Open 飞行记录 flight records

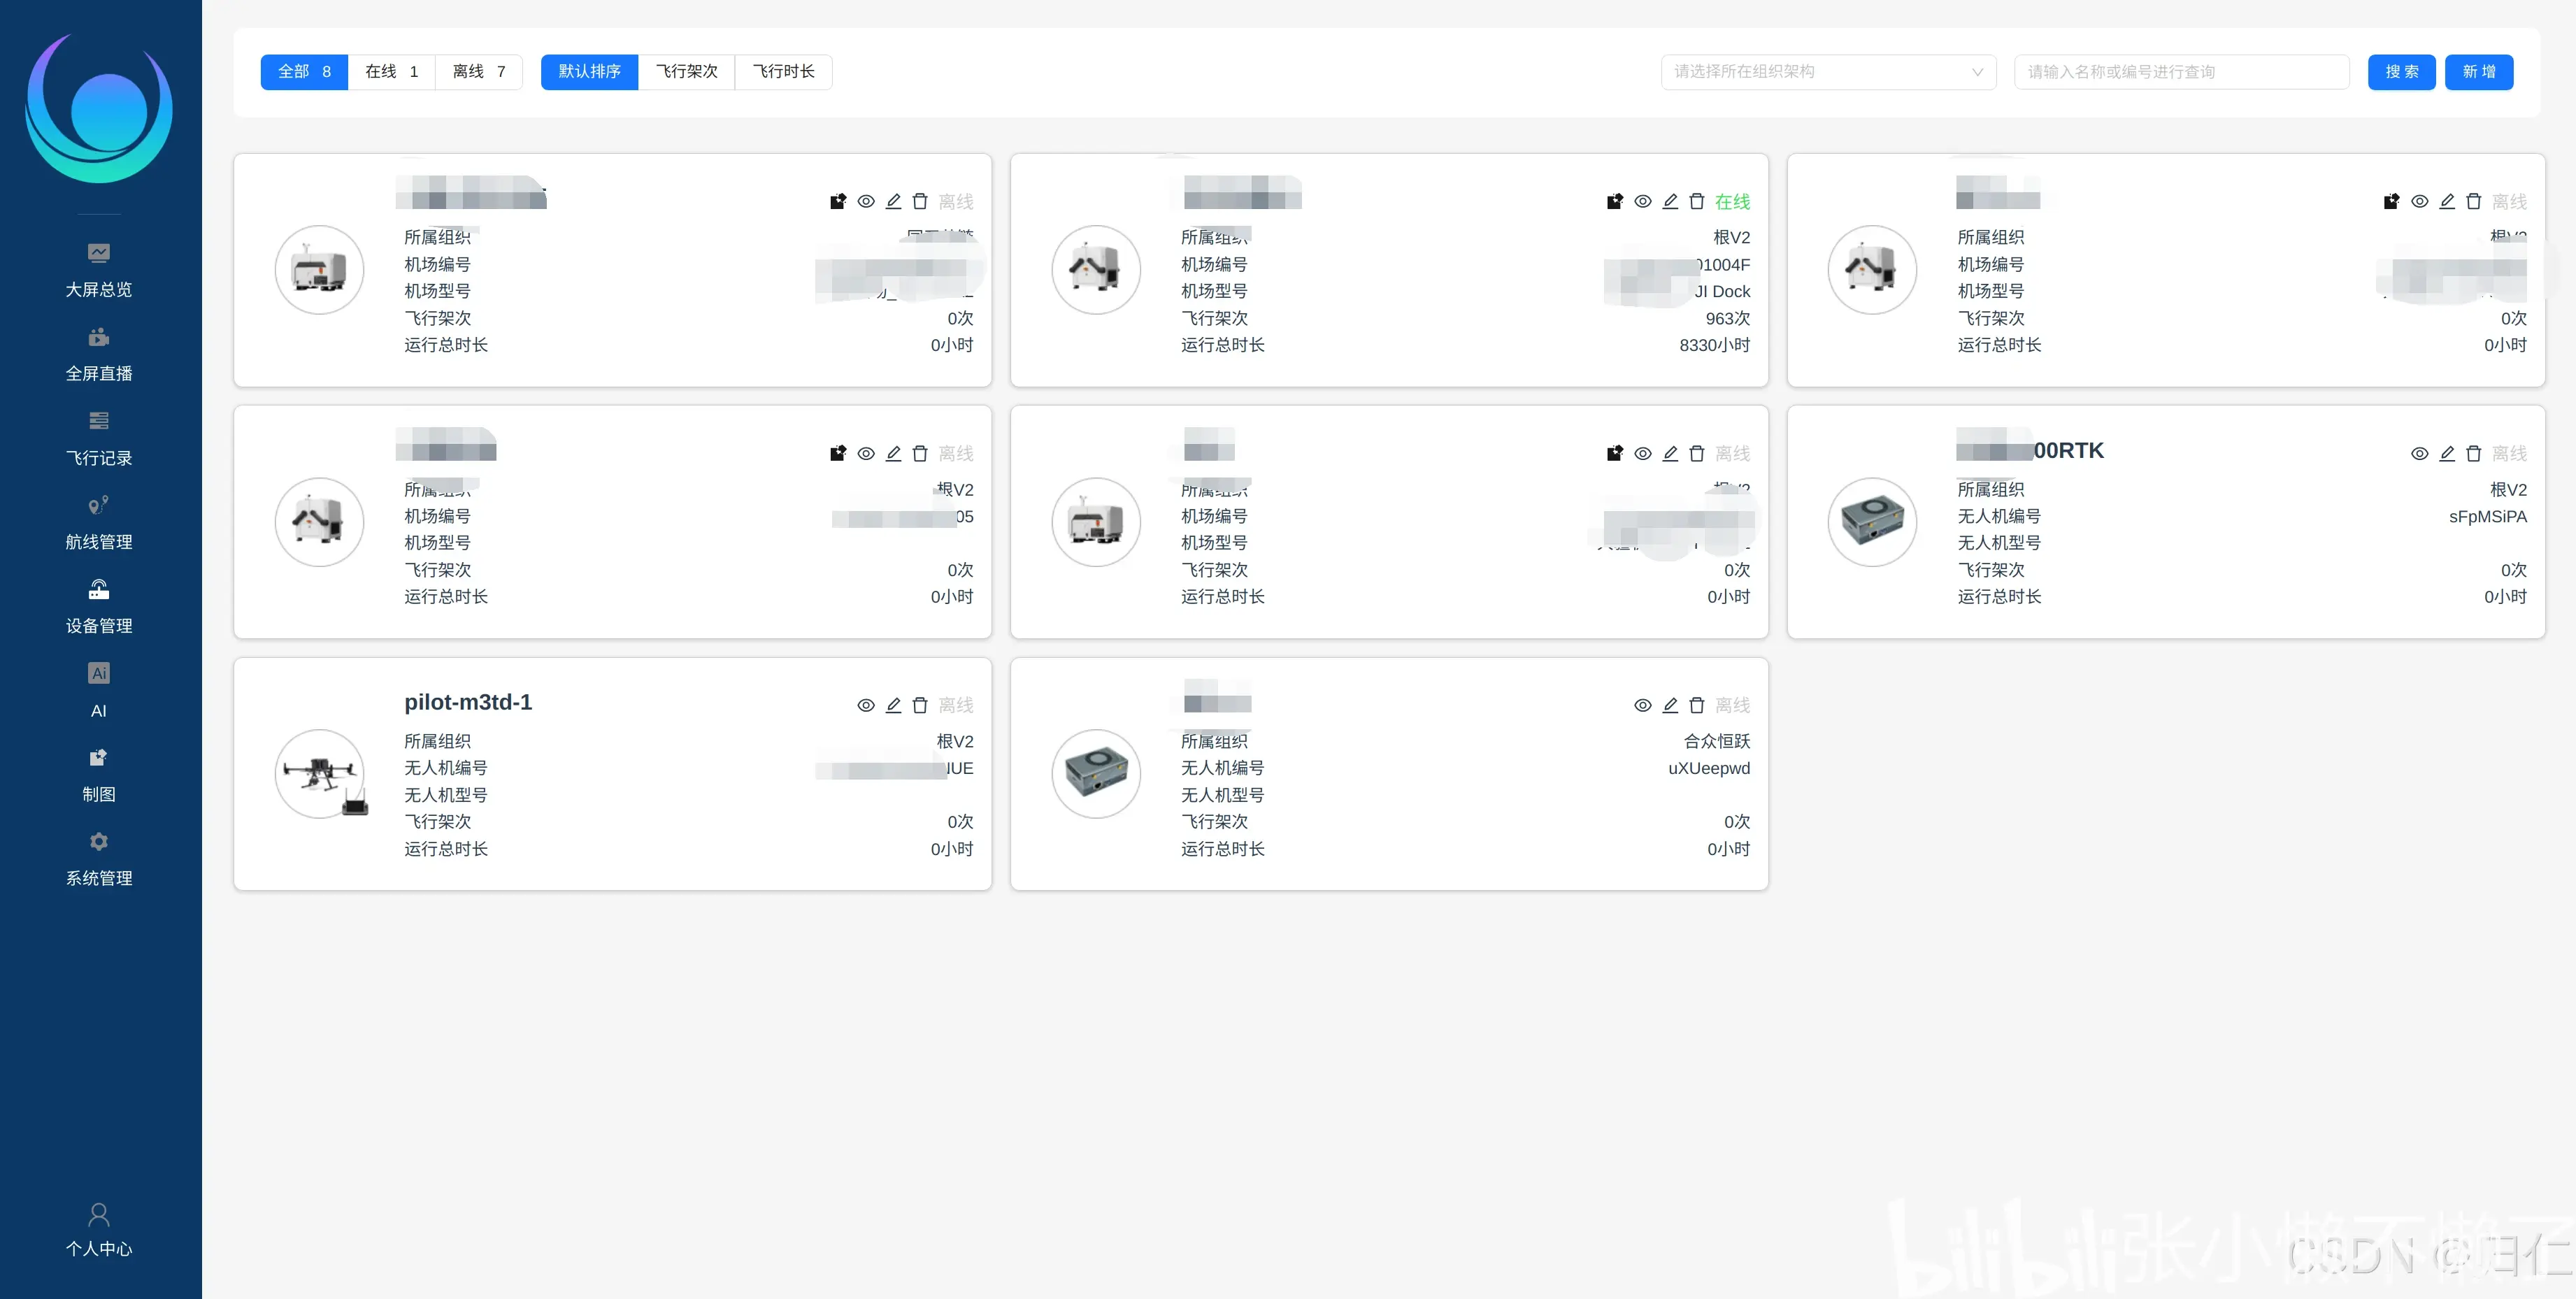tap(98, 439)
